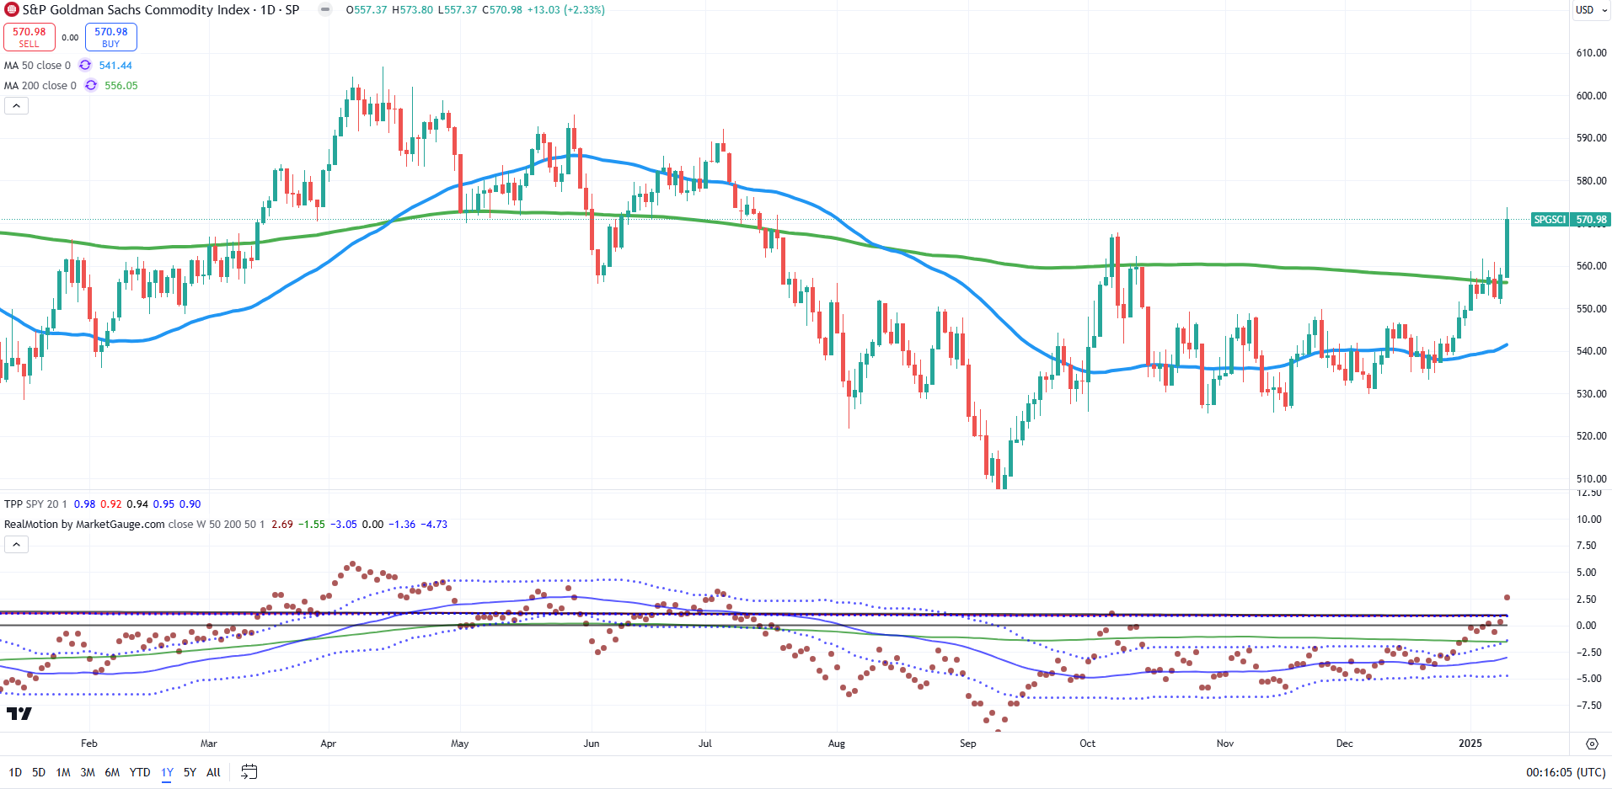
Task: Click the 0.00 spread value
Action: [x=70, y=38]
